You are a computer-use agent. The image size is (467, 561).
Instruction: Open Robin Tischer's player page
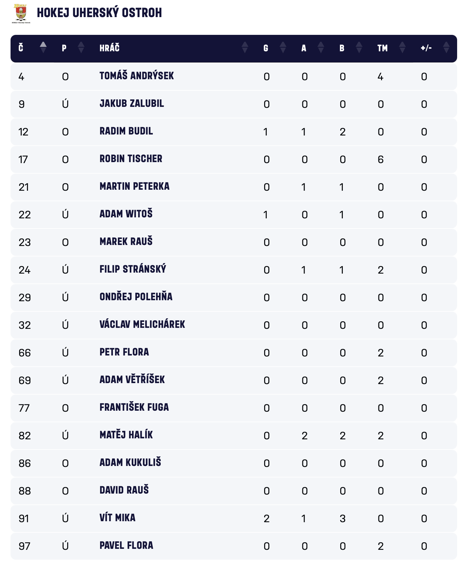coord(131,159)
